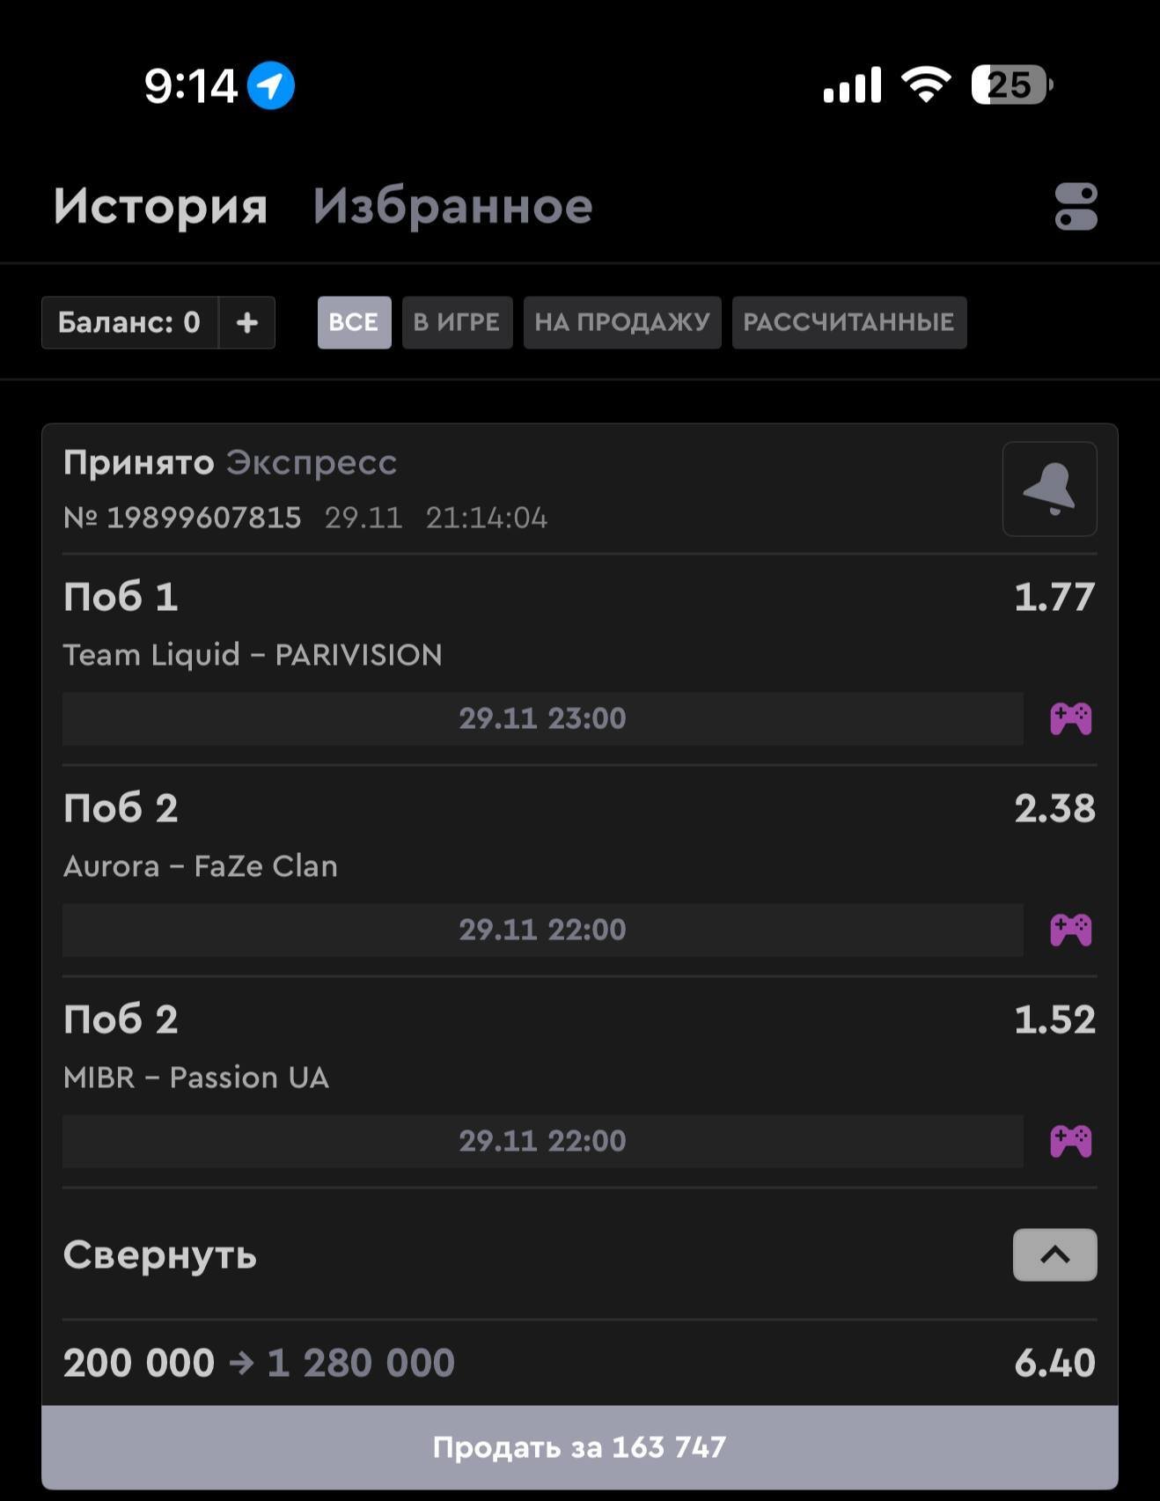This screenshot has height=1501, width=1160.
Task: Collapse the bet with the chevron-up button
Action: (1054, 1255)
